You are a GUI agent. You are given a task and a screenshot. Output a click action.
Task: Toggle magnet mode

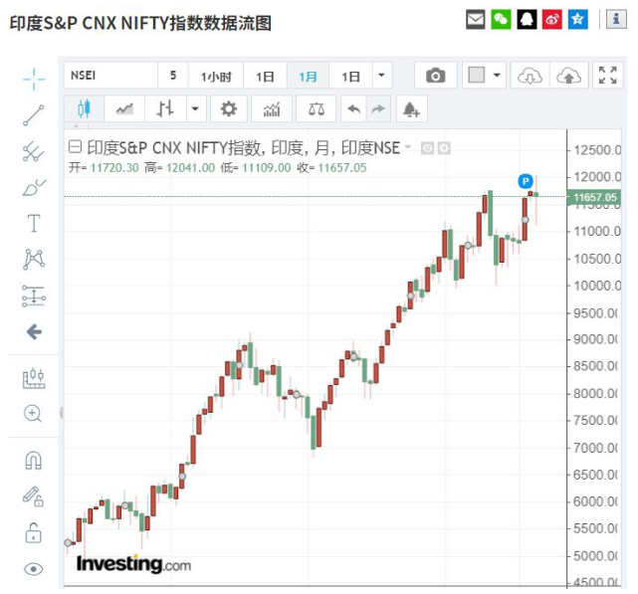[x=34, y=461]
